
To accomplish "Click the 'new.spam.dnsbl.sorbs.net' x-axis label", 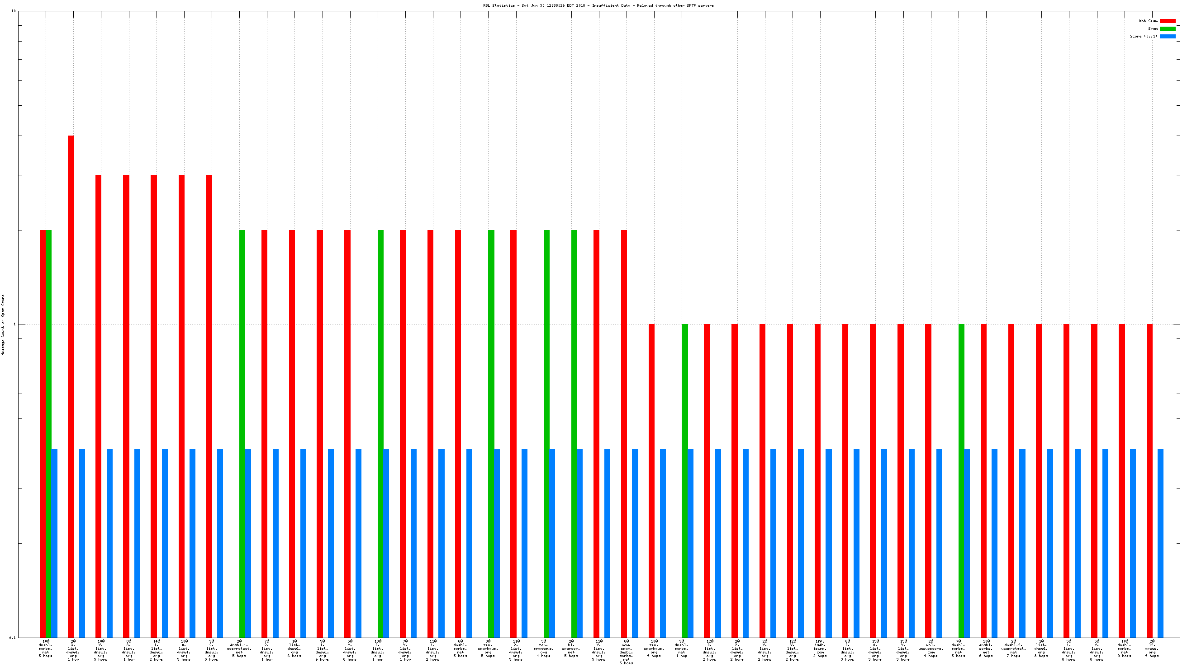I will click(x=626, y=652).
